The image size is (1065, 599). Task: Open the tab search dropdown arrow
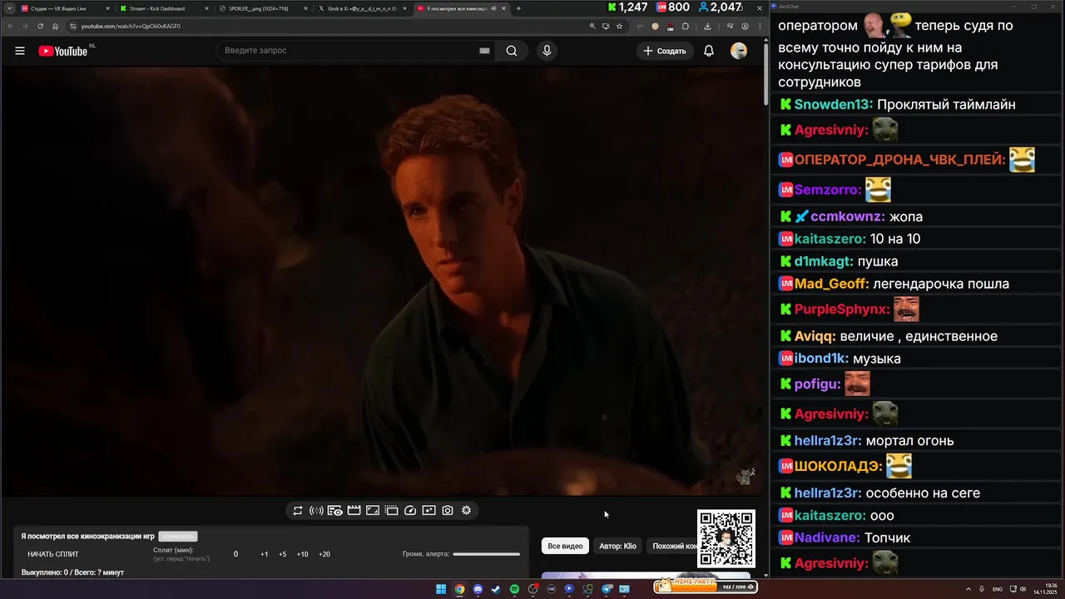coord(8,8)
